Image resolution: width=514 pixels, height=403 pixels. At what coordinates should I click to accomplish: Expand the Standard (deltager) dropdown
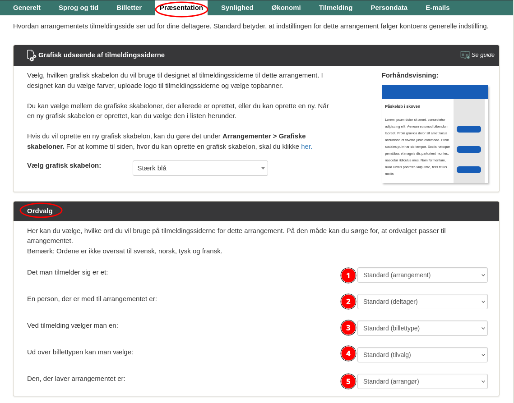click(422, 302)
